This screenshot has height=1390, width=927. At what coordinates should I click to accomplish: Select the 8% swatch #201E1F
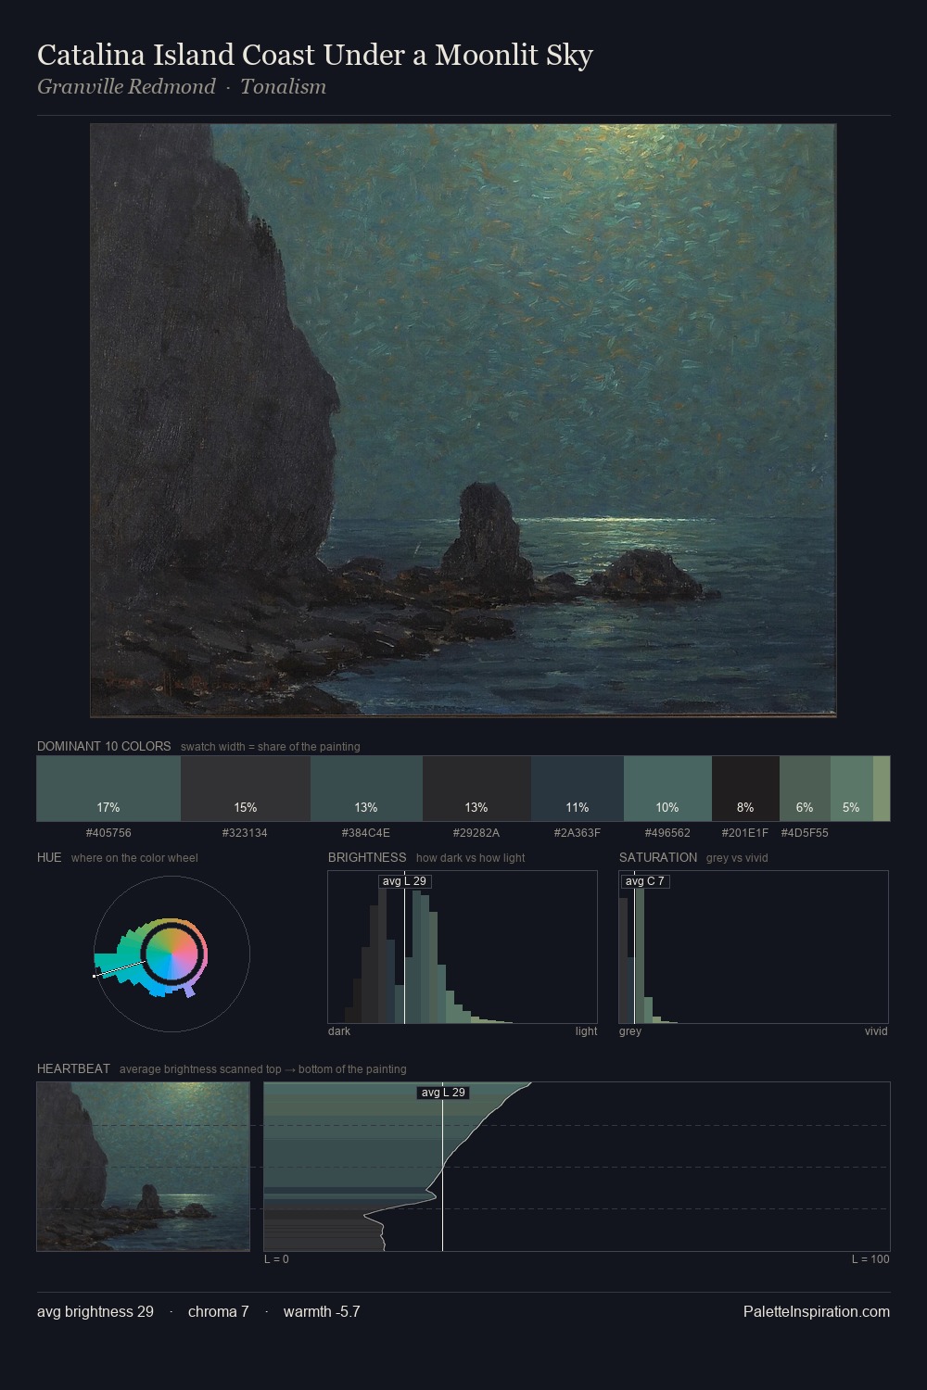(745, 789)
